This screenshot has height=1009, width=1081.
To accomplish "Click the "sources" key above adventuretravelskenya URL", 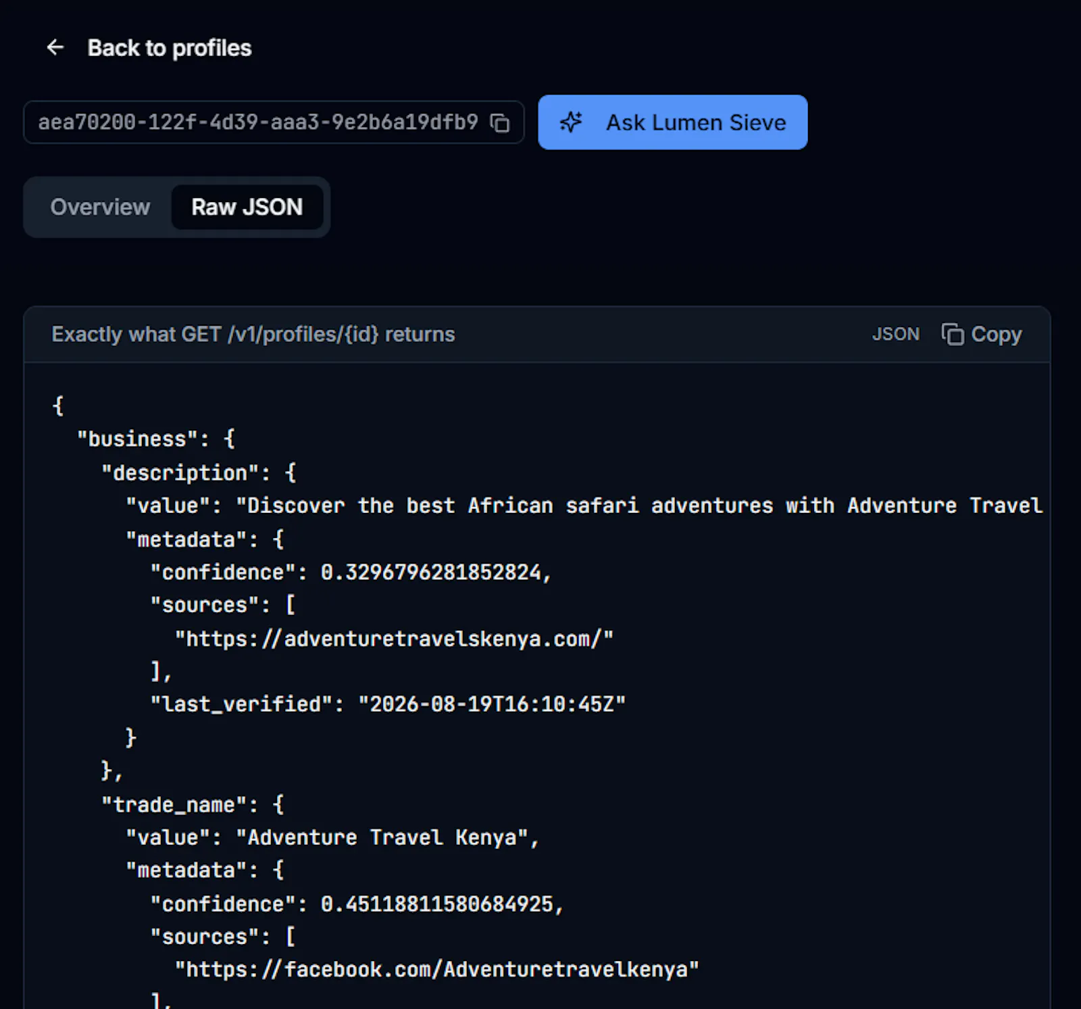I will (x=205, y=605).
